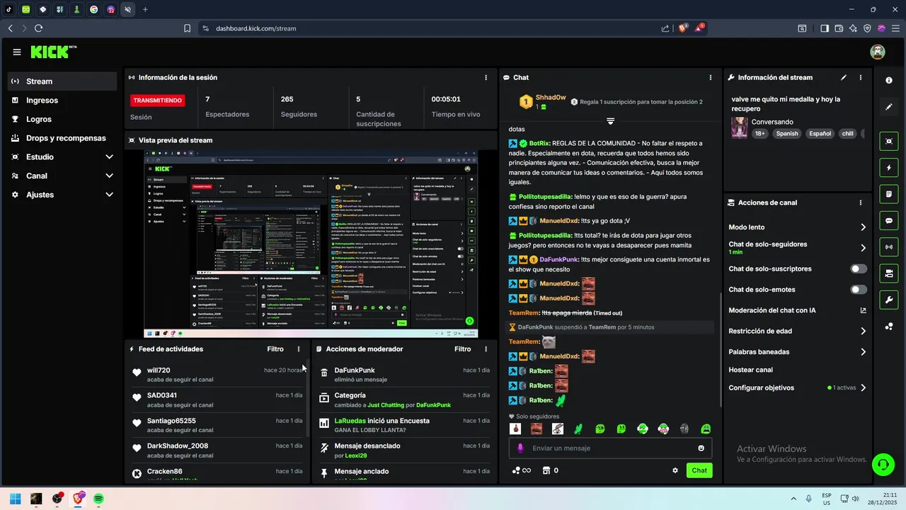Image resolution: width=906 pixels, height=510 pixels.
Task: Open options menu of Información de la sesión
Action: point(486,77)
